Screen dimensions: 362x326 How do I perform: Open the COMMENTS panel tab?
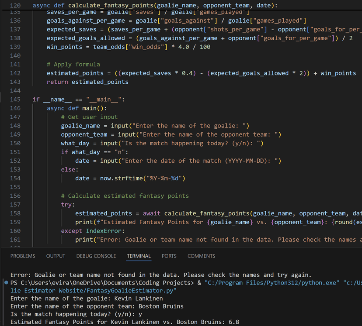click(201, 256)
